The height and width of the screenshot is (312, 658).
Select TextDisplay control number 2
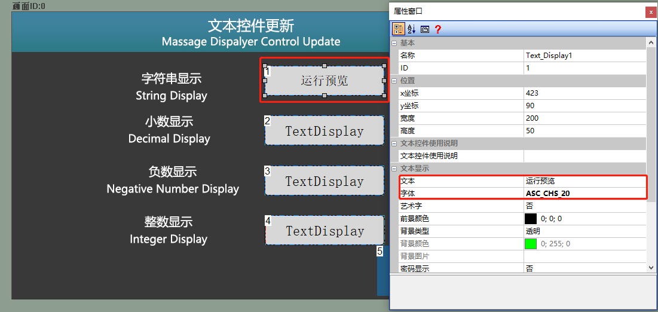325,130
